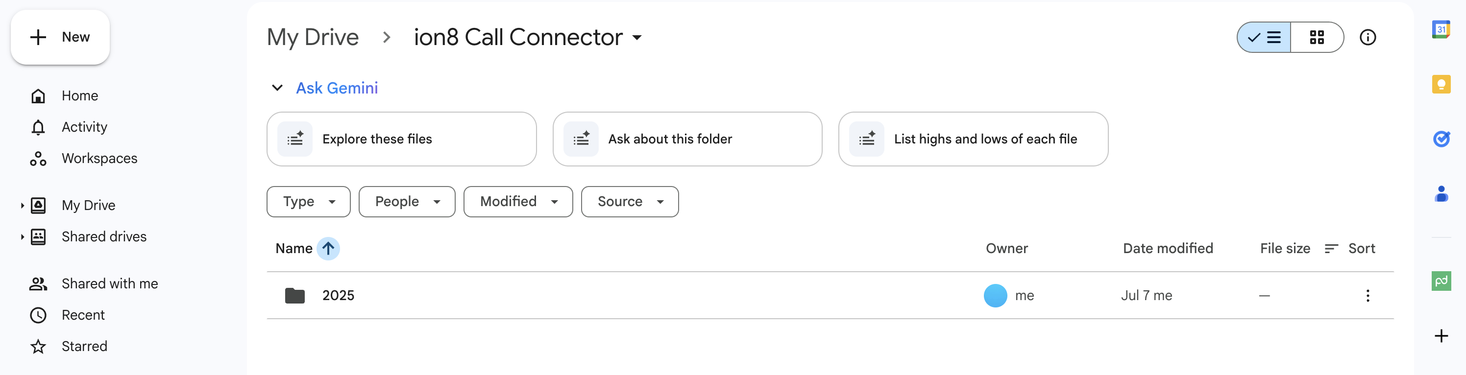Viewport: 1466px width, 375px height.
Task: Open more actions for 2025 folder
Action: point(1367,295)
